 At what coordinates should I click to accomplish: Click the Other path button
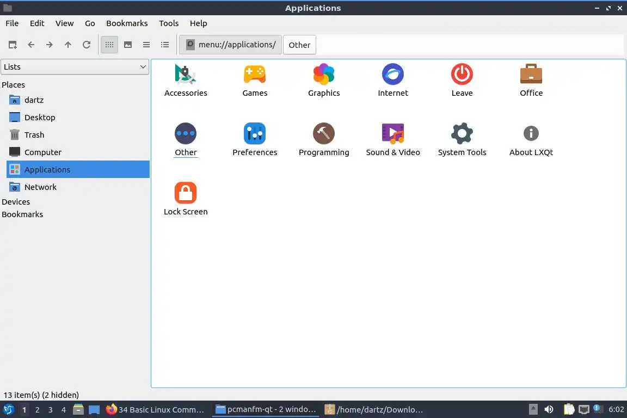point(299,45)
